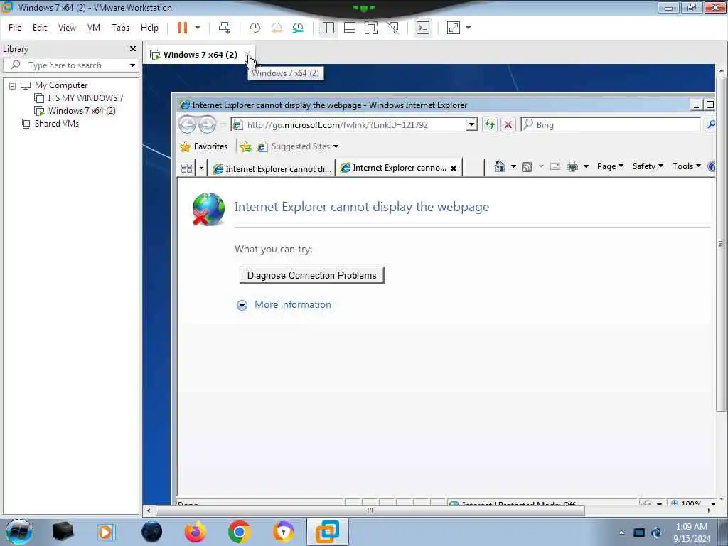Screen dimensions: 728x546
Task: Close the Library panel
Action: pos(133,49)
